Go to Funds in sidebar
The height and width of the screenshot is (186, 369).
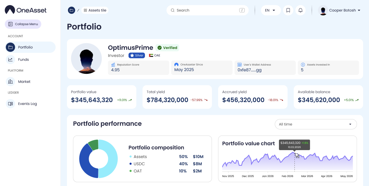pyautogui.click(x=23, y=60)
